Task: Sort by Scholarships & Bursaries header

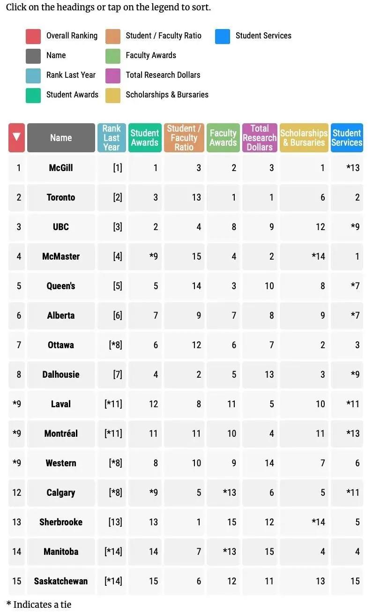Action: pos(304,138)
